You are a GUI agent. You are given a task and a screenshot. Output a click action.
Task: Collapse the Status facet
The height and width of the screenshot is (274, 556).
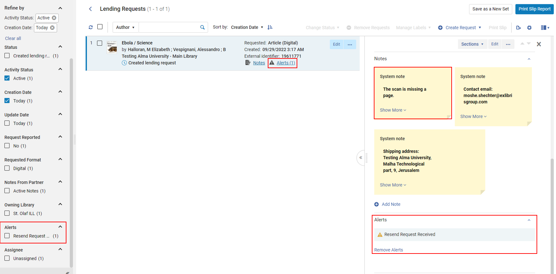point(60,47)
